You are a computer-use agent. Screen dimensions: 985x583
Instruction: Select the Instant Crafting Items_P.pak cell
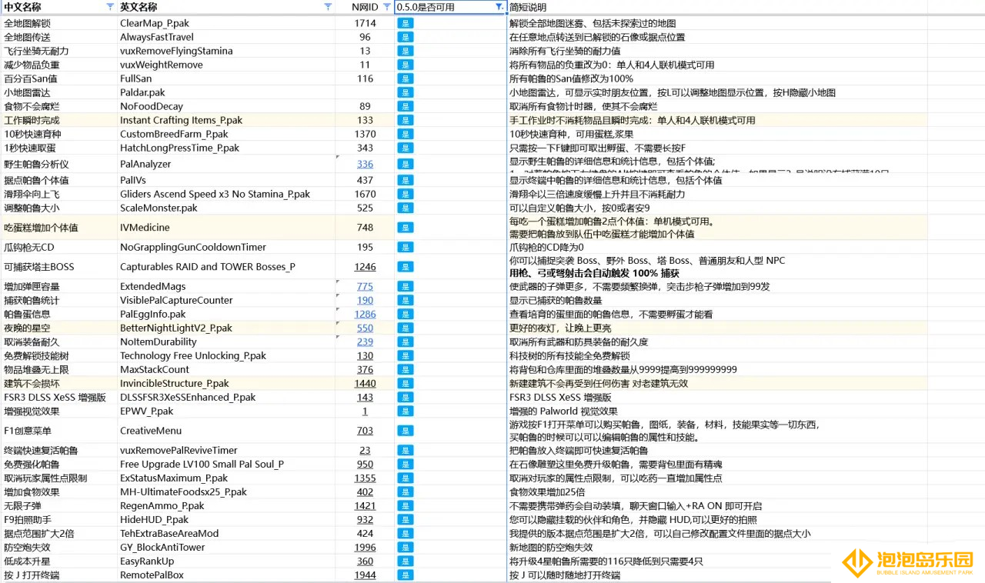(226, 120)
